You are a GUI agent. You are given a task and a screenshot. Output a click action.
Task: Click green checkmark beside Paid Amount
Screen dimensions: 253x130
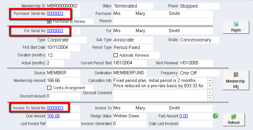pos(216,116)
